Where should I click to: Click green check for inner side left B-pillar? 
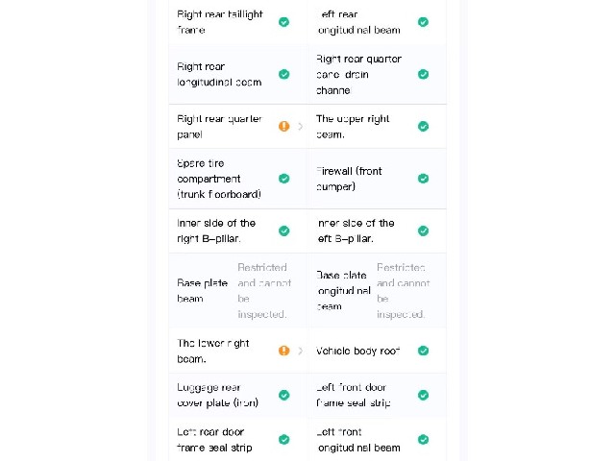tap(423, 230)
